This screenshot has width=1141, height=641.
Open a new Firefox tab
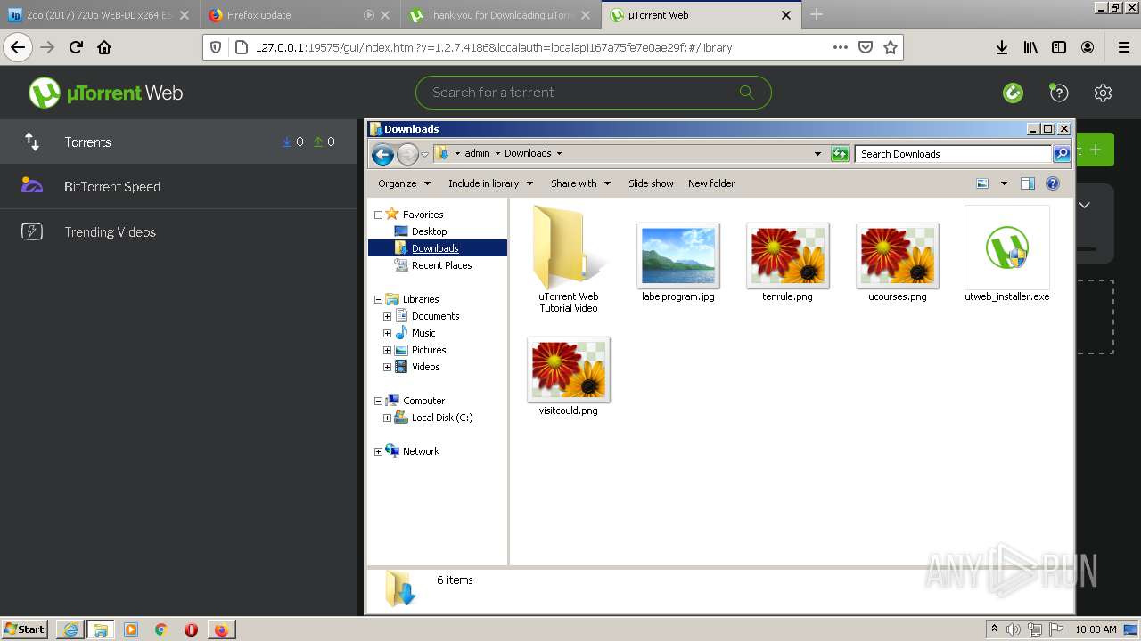click(817, 14)
